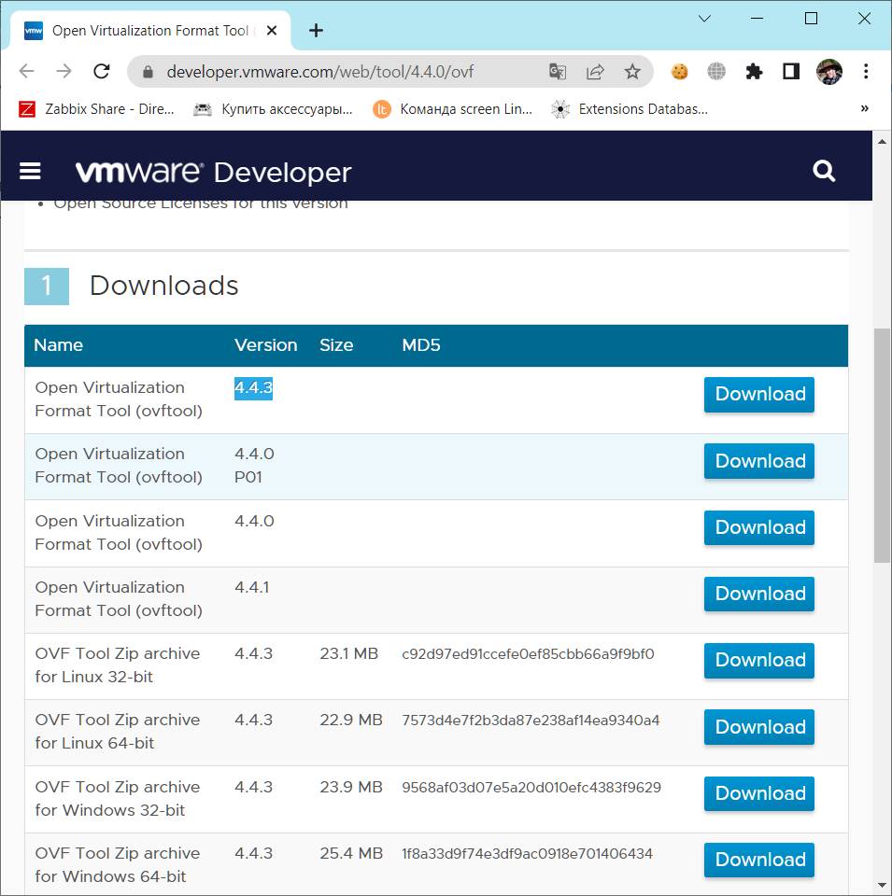Download ovftool version 4.4.1
This screenshot has width=892, height=896.
758,594
